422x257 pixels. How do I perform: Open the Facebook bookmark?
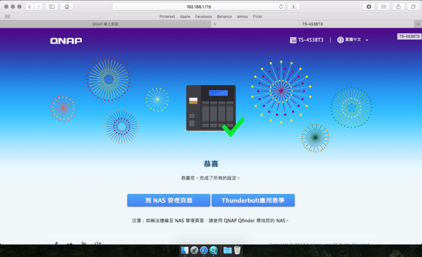click(x=203, y=16)
